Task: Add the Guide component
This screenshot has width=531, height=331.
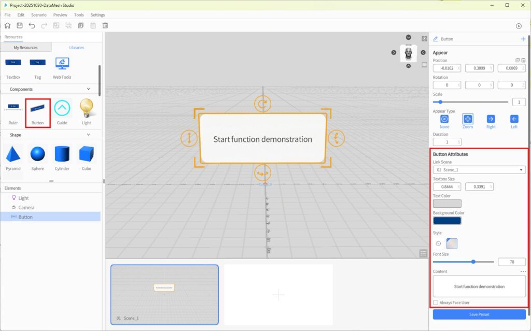Action: click(x=62, y=110)
